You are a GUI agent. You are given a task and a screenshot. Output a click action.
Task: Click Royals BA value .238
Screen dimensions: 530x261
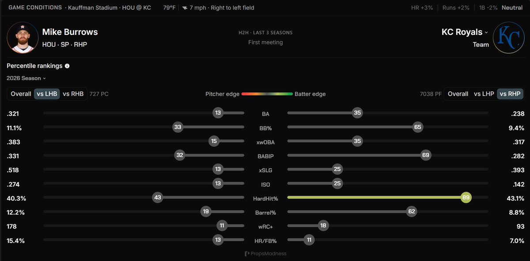519,113
